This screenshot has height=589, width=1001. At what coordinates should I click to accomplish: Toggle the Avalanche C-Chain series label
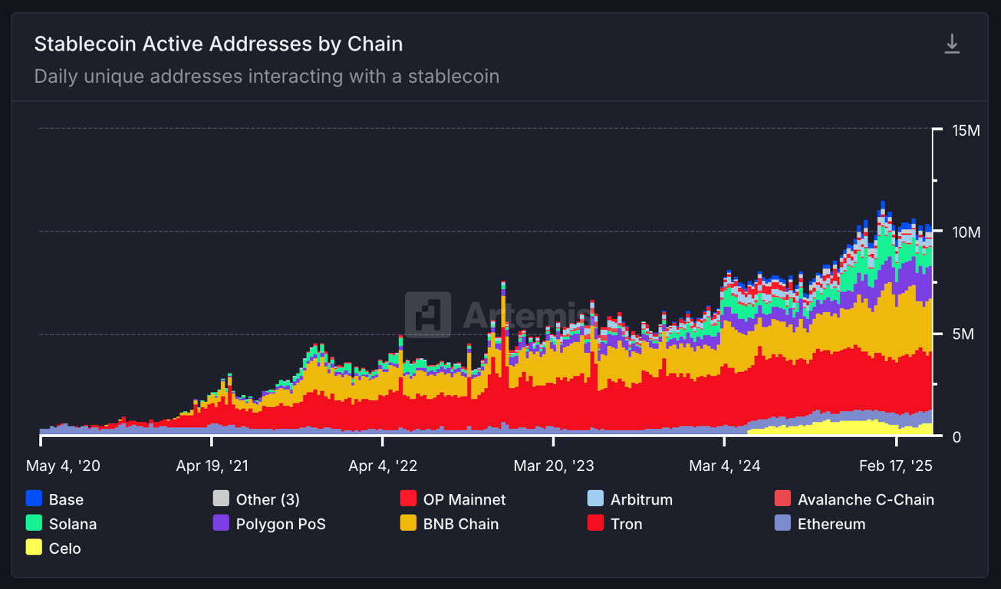[866, 500]
